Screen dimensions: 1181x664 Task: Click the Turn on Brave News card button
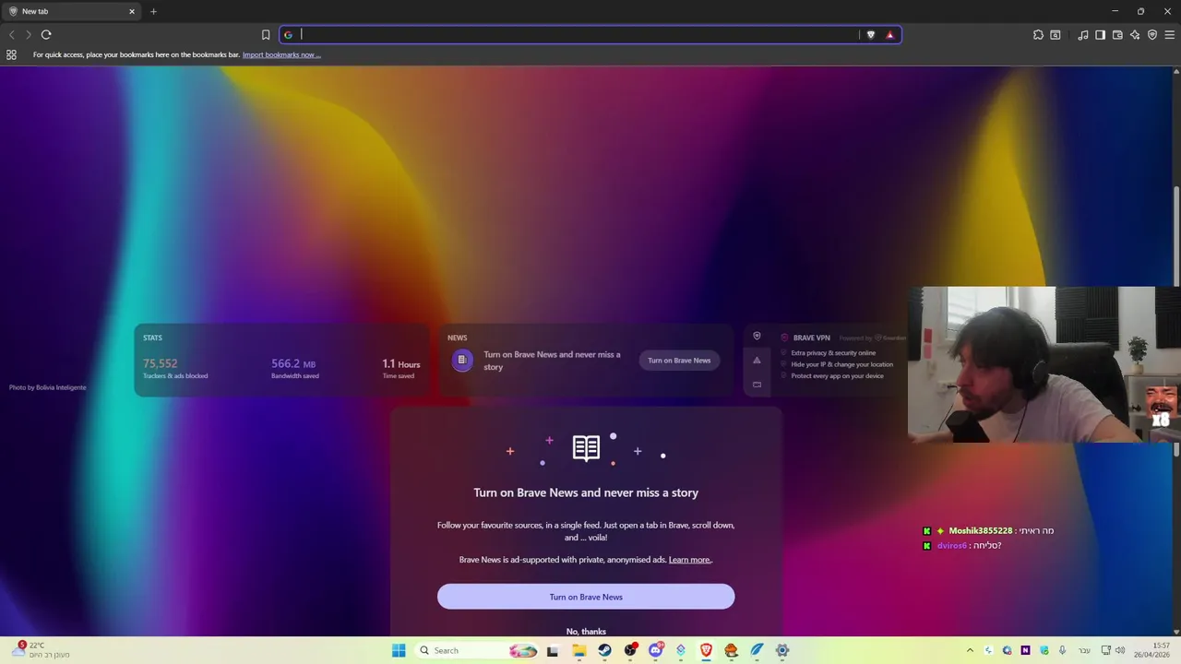point(679,361)
